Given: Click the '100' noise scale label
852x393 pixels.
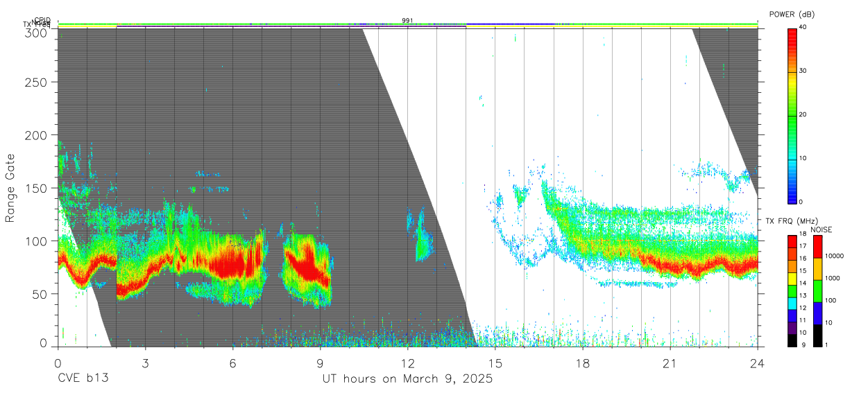Looking at the screenshot, I should (830, 301).
